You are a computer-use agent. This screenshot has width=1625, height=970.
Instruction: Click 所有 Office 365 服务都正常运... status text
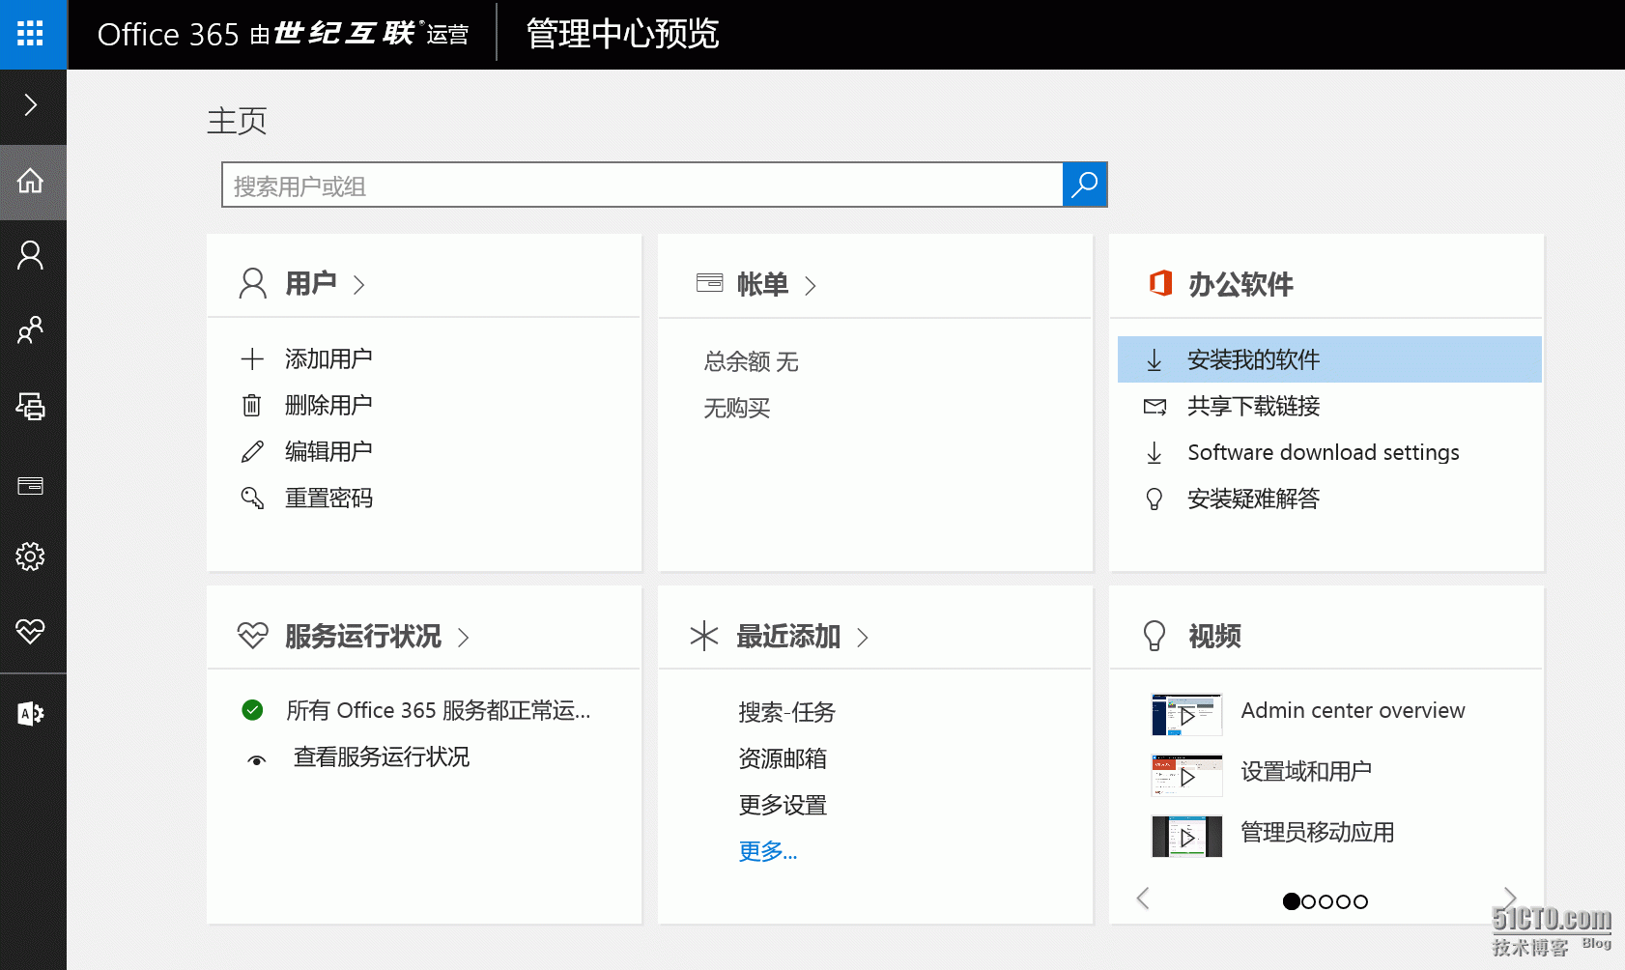[x=439, y=710]
